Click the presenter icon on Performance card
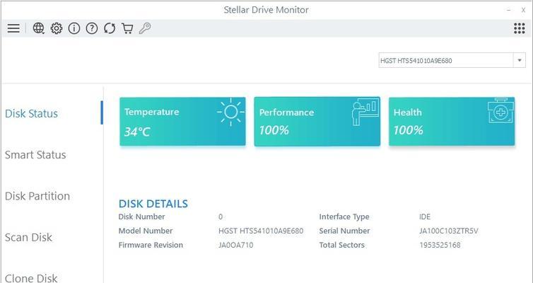 pos(365,112)
